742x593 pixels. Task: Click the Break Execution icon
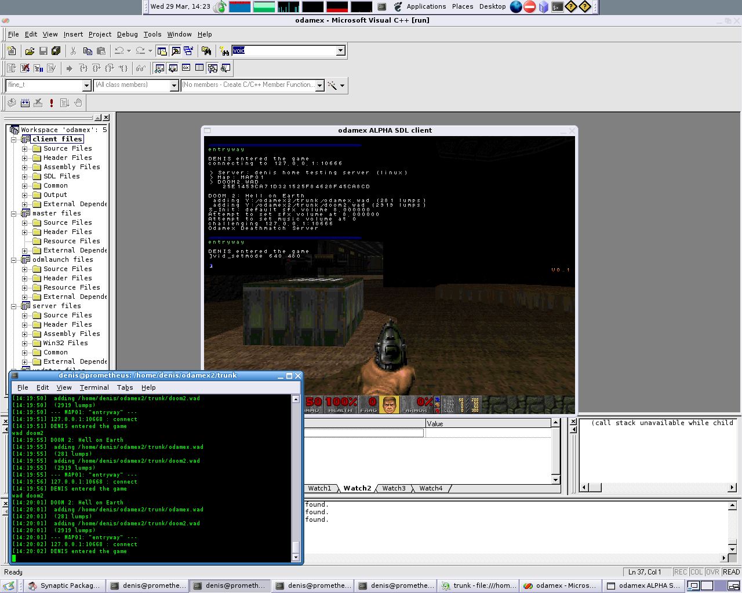pos(38,68)
